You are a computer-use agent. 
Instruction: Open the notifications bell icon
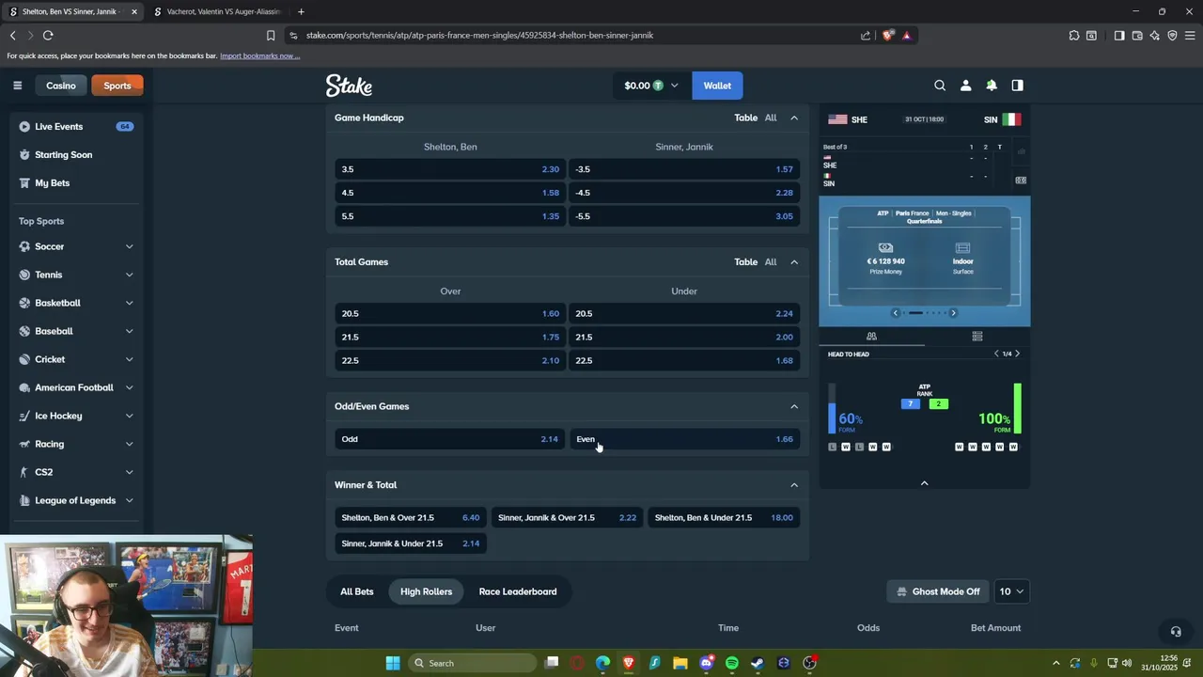coord(992,86)
